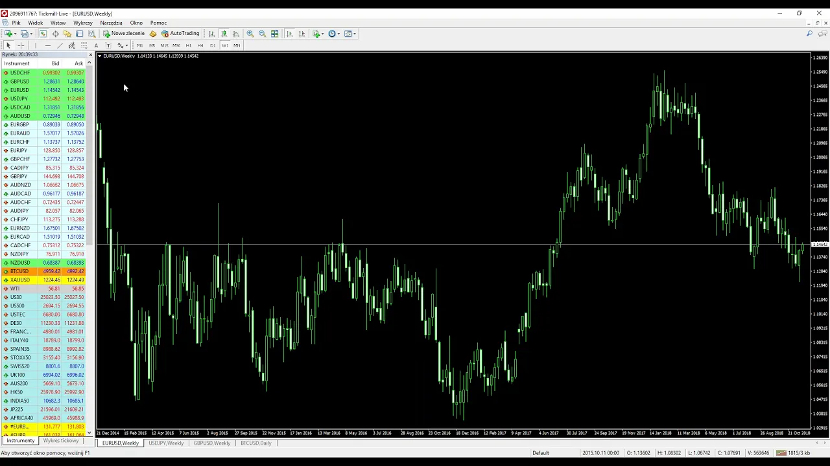The width and height of the screenshot is (830, 466).
Task: Toggle the Market Watch window icon
Action: click(x=43, y=34)
